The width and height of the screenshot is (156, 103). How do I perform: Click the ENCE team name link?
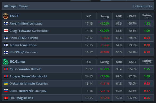click(14, 16)
